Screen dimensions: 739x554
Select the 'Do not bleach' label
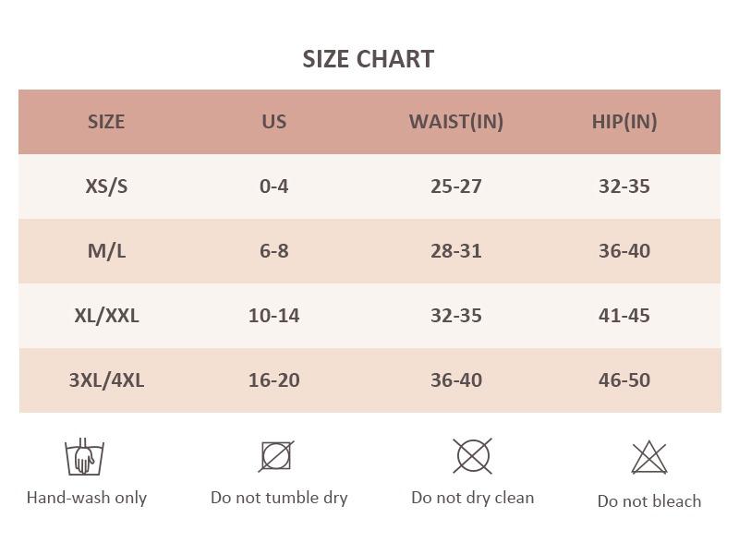(649, 501)
